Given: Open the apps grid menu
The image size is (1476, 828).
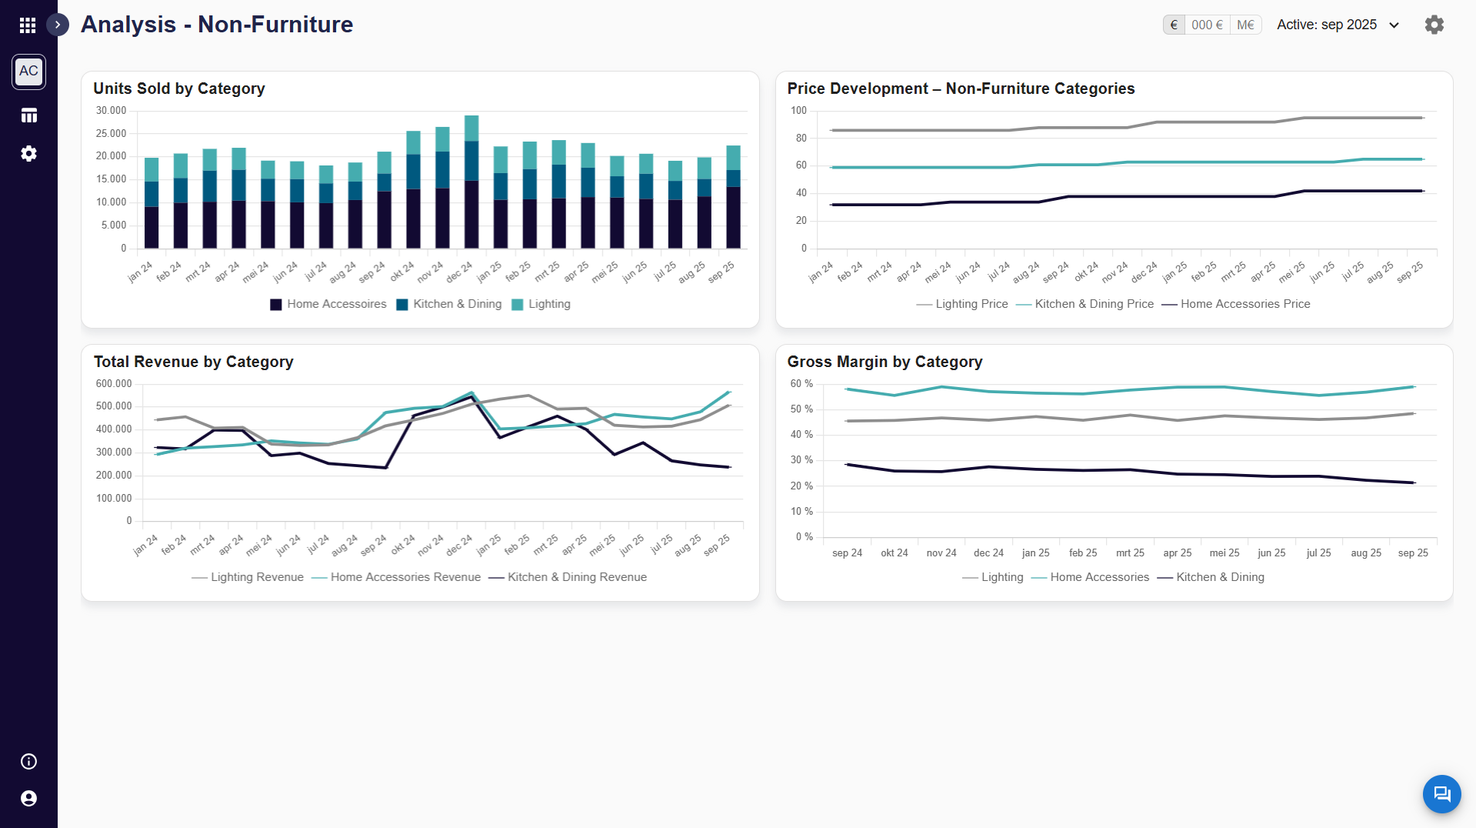Looking at the screenshot, I should click(28, 25).
